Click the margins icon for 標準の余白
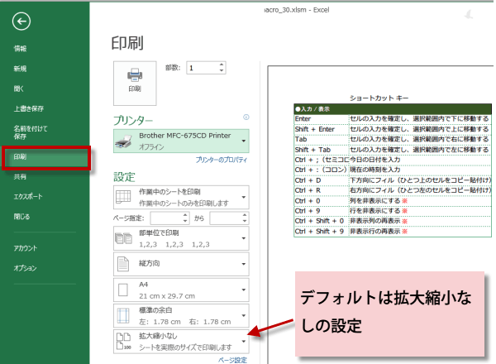The width and height of the screenshot is (496, 364). pyautogui.click(x=122, y=316)
